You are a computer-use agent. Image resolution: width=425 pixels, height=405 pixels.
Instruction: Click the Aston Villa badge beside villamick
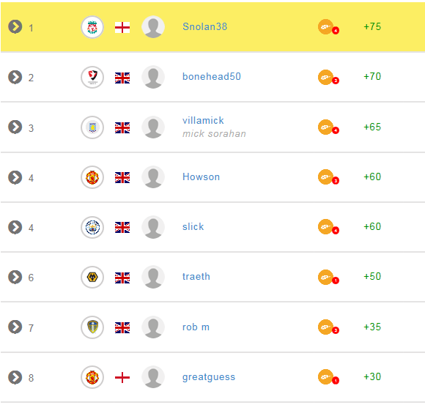point(92,127)
